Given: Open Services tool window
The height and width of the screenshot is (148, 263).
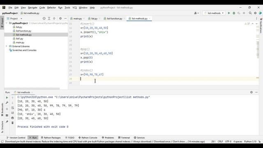Looking at the screenshot, I should click(139, 138).
